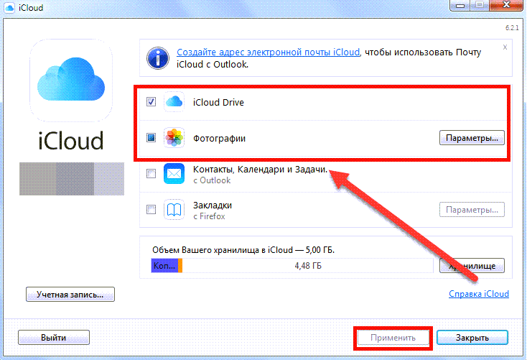Click the blurred account name area
This screenshot has width=527, height=360.
pos(72,179)
